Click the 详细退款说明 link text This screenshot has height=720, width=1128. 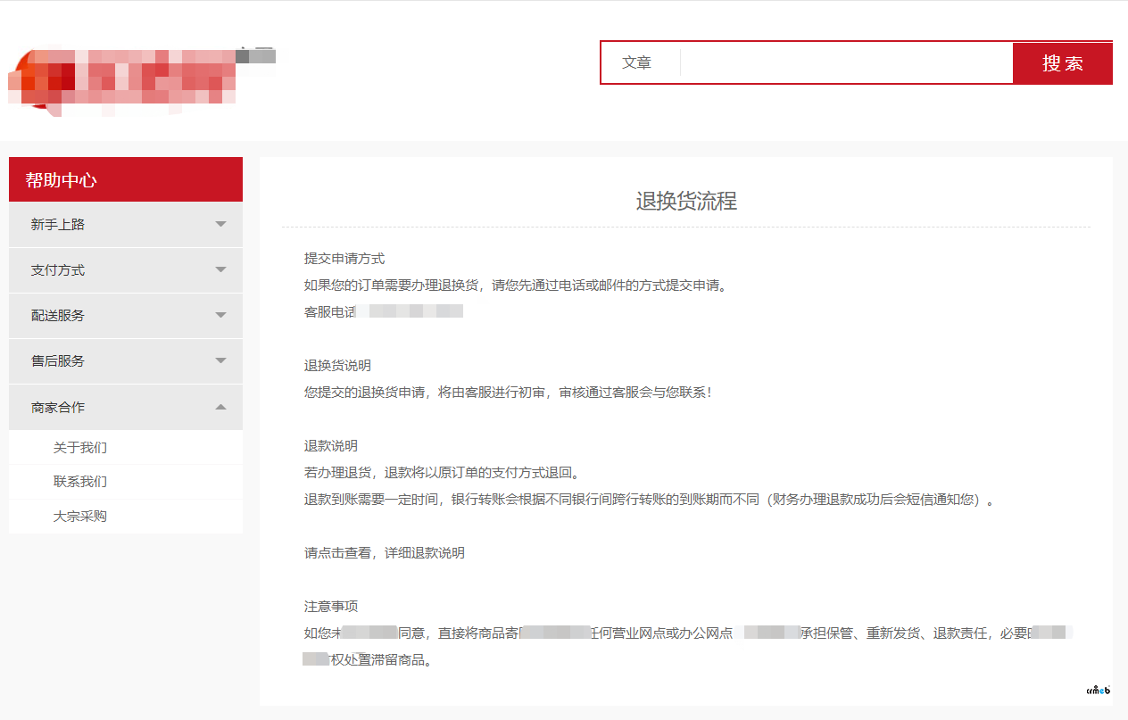pos(425,553)
